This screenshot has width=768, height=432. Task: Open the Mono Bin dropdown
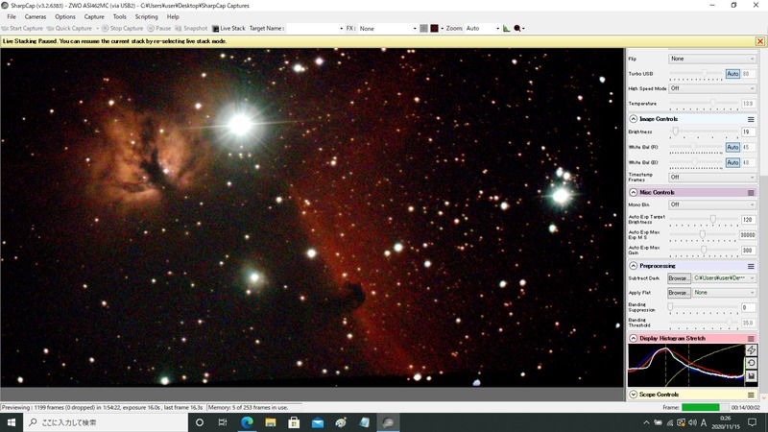[x=712, y=204]
